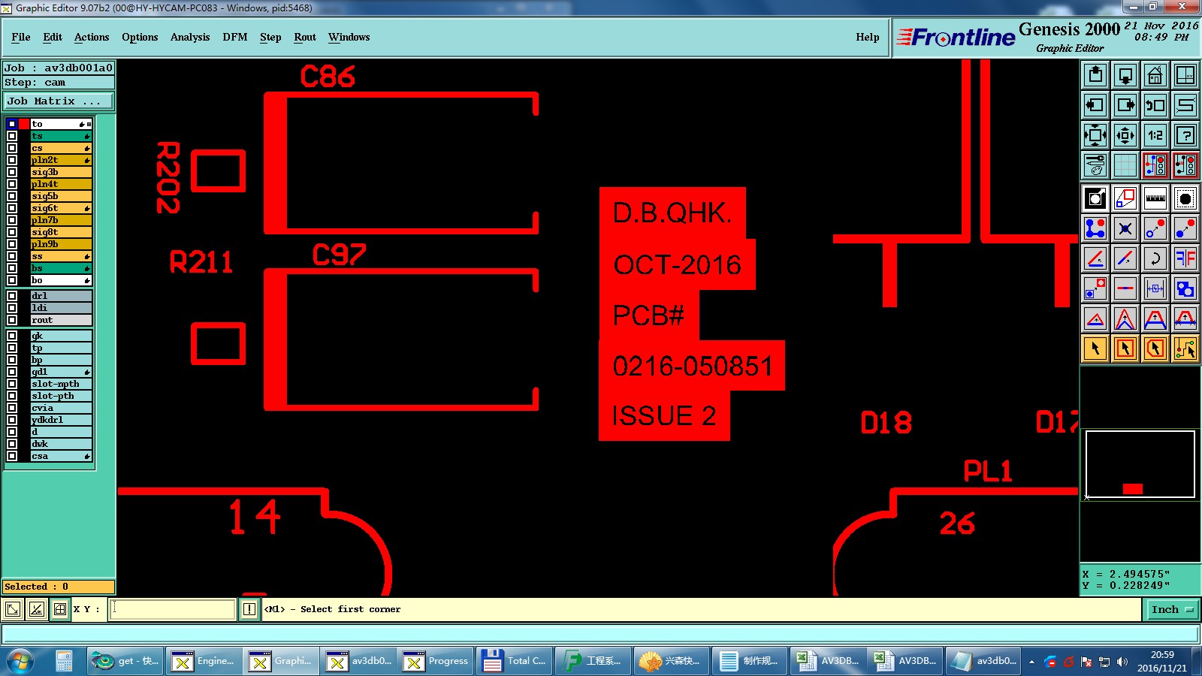
Task: Select the 'ldi' layer name
Action: click(x=61, y=308)
